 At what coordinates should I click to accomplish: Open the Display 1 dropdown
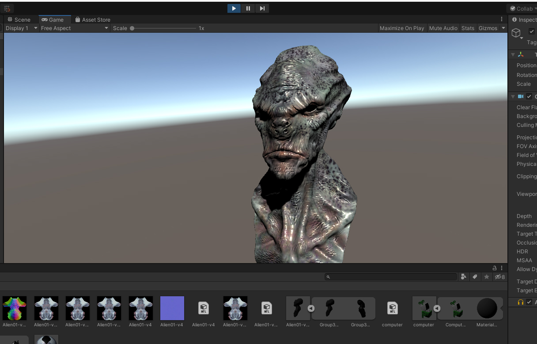[x=21, y=28]
